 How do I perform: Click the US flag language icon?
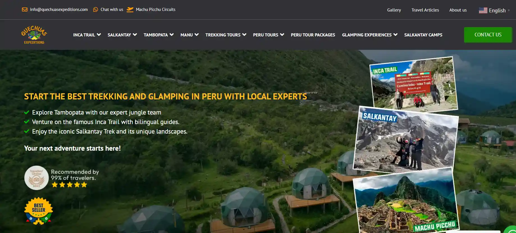483,10
